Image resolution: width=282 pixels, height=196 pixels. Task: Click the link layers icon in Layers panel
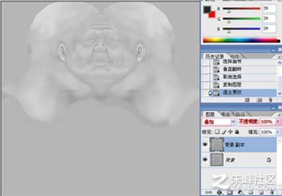pyautogui.click(x=208, y=192)
